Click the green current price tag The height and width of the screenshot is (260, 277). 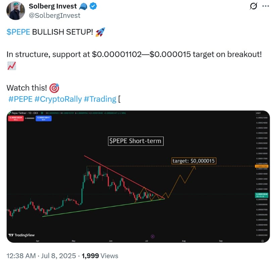click(262, 195)
